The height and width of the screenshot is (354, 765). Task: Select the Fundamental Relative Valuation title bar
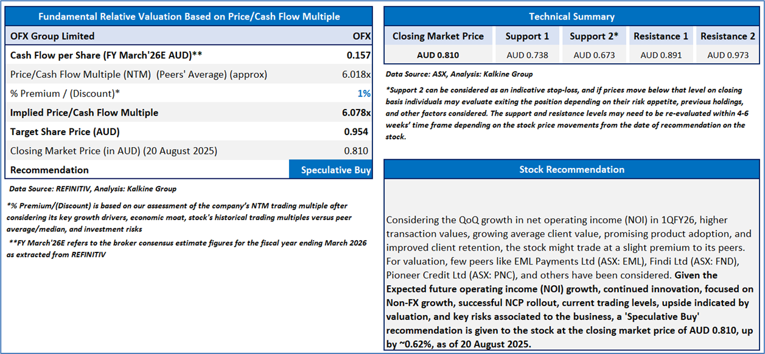[189, 16]
